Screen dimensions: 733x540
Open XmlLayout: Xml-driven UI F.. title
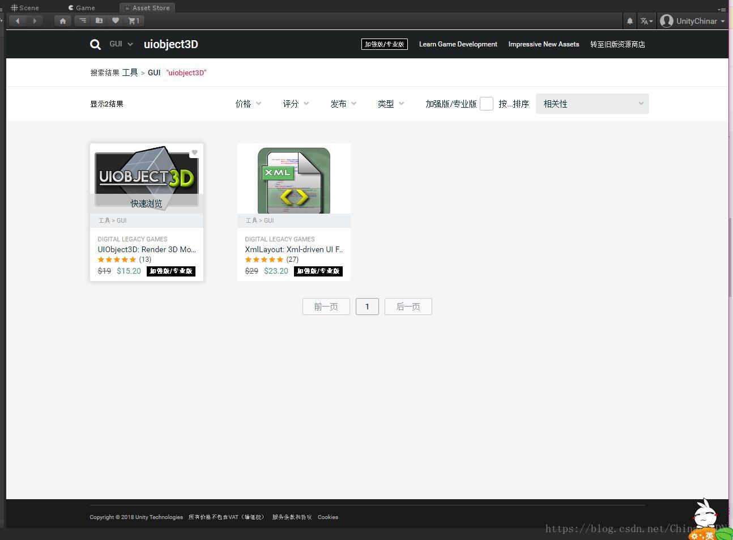(x=294, y=249)
